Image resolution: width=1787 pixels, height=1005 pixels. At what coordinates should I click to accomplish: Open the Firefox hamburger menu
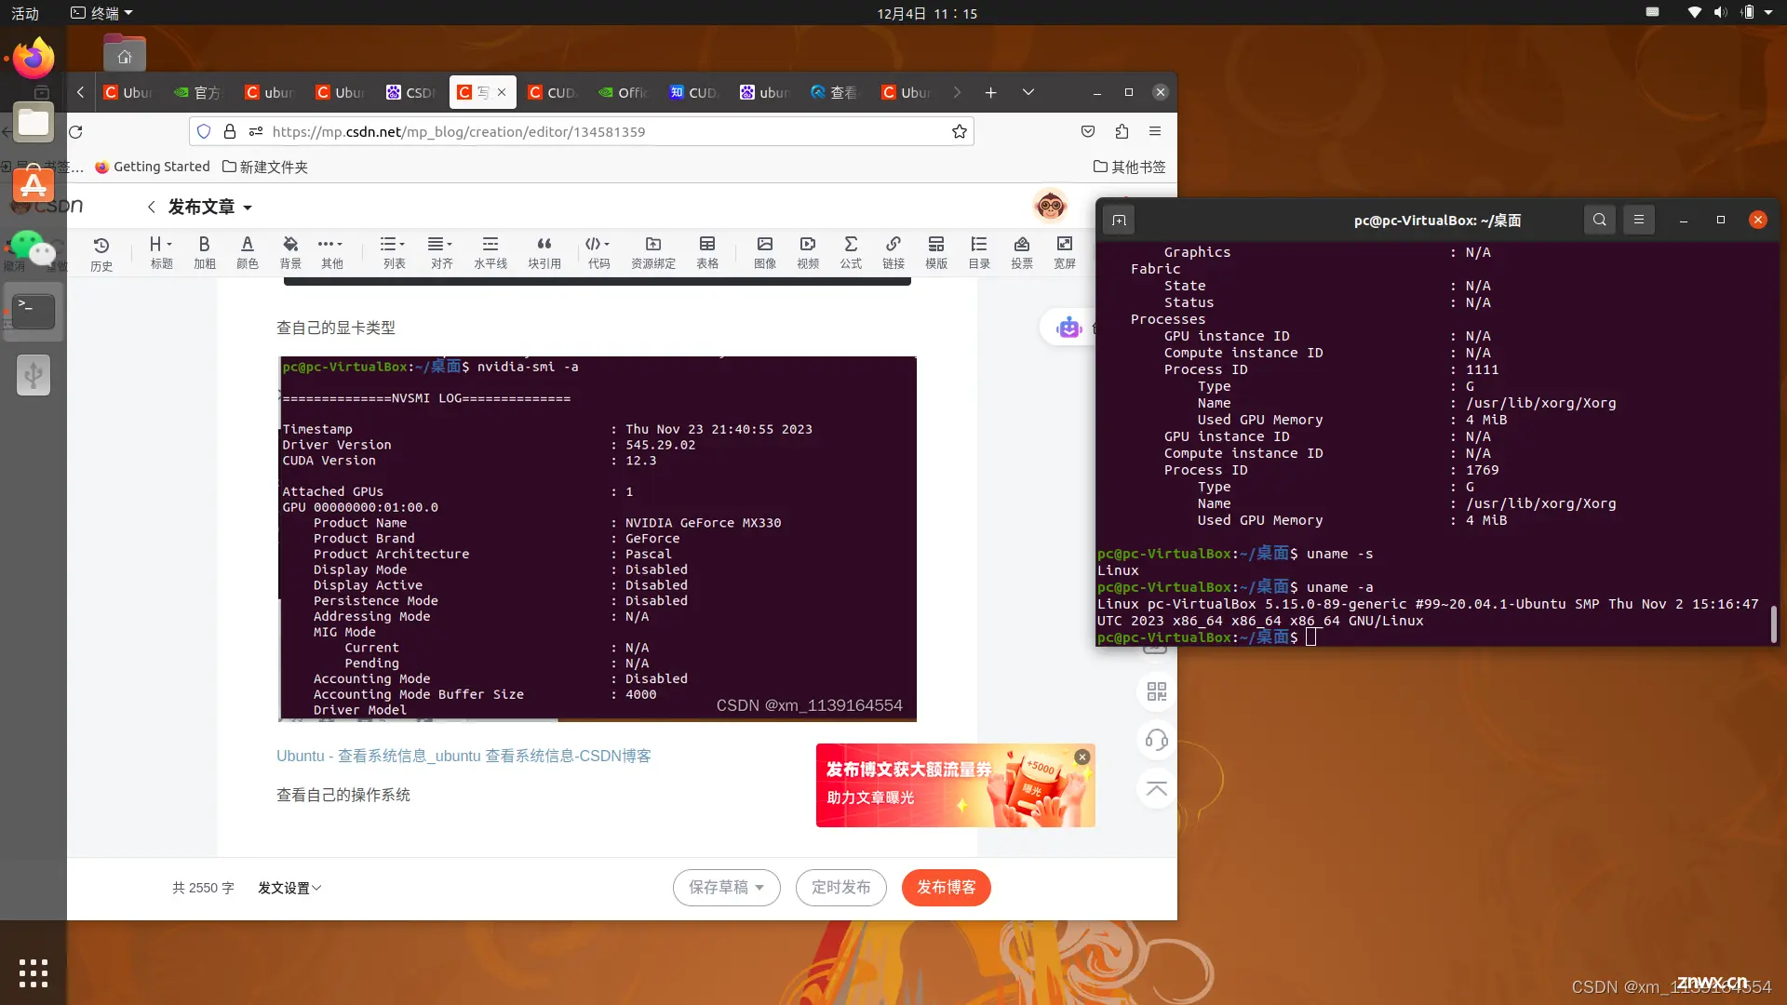click(1155, 131)
